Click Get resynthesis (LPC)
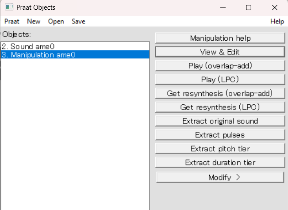The width and height of the screenshot is (288, 210). tap(220, 107)
